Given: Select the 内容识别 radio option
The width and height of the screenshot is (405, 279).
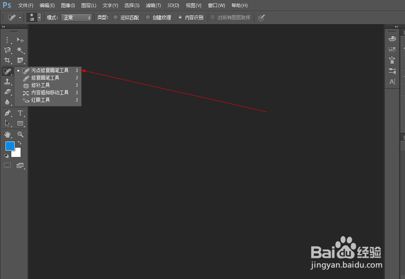Looking at the screenshot, I should coord(190,17).
